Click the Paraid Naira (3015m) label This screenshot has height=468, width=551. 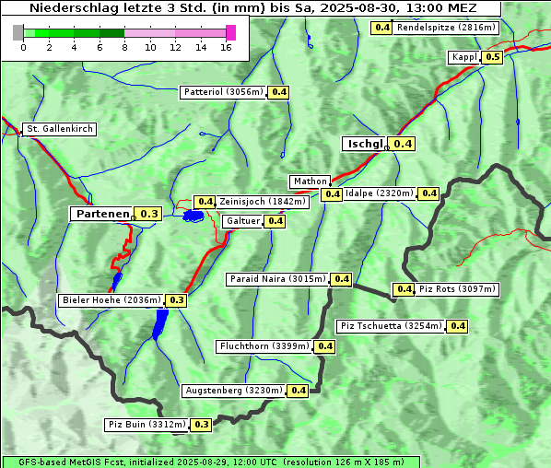[x=277, y=279]
